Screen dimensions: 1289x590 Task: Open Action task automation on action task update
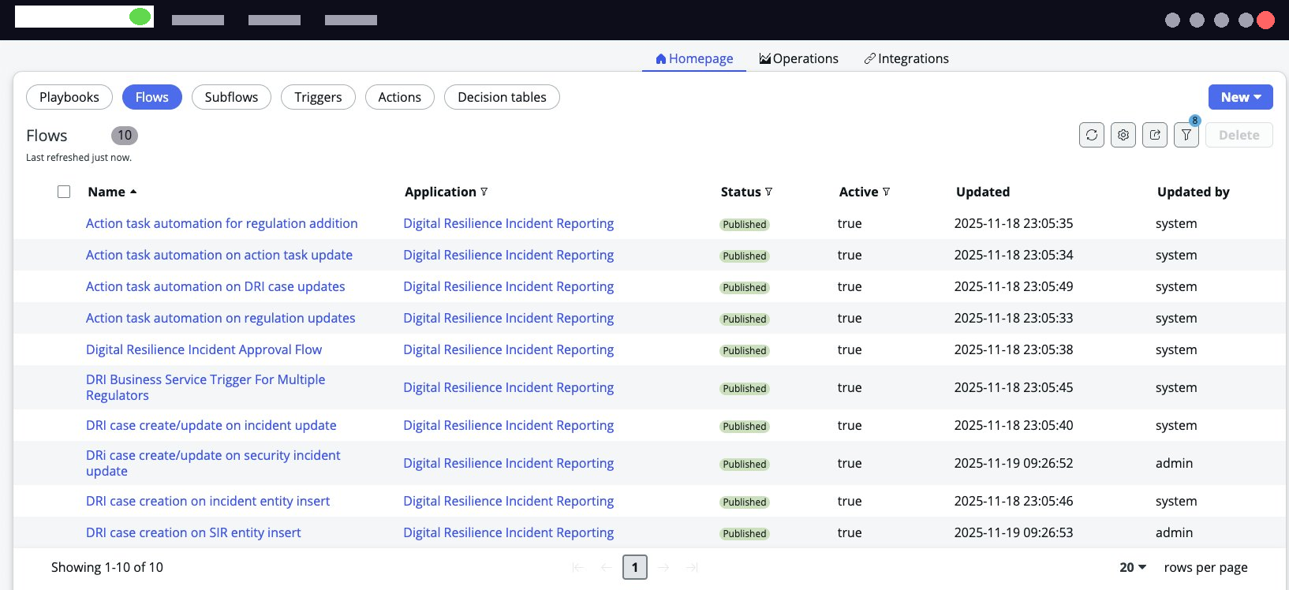[x=219, y=255]
